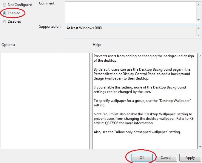
Task: Click the 'Note: You must also enable' paragraph
Action: (x=144, y=119)
